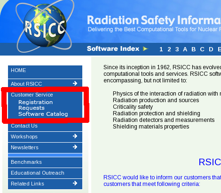
Task: Open software index page 3
Action: click(177, 49)
